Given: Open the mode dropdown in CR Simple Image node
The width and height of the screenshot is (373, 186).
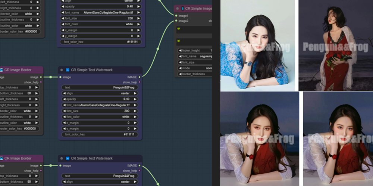Looking at the screenshot, I should pyautogui.click(x=195, y=68).
